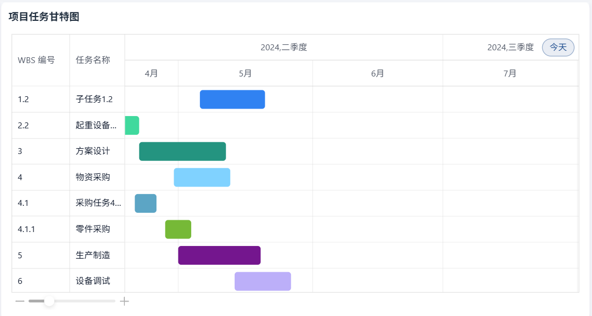The image size is (592, 316).
Task: Jump to today with 今天 button
Action: coord(558,48)
